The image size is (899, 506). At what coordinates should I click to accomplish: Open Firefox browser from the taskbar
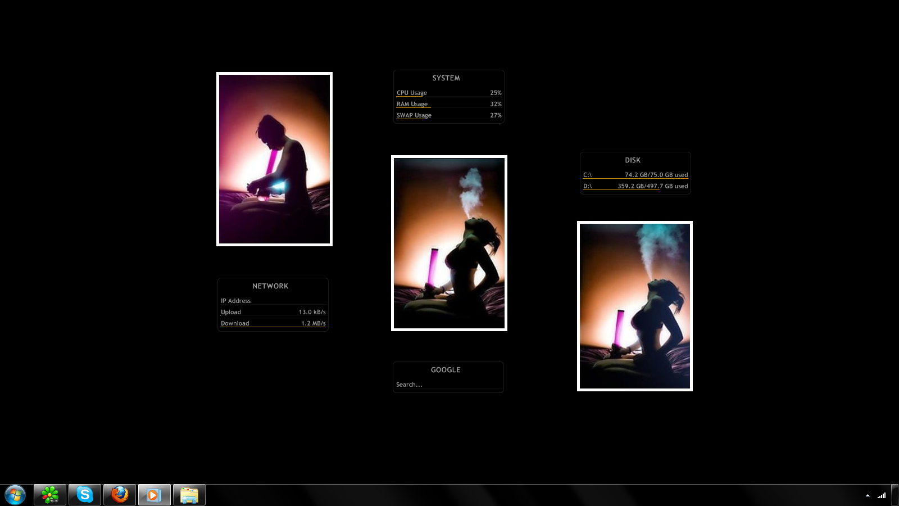120,495
